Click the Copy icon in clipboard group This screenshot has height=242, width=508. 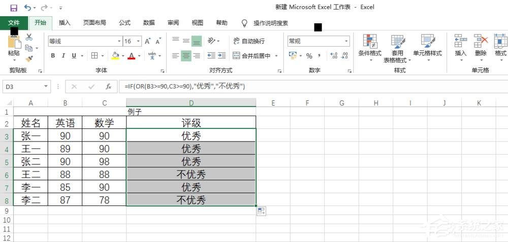pos(29,48)
